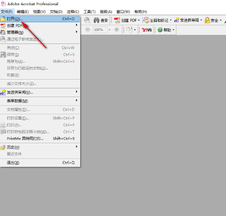Click the organizer icon beside 管理器(N)
The height and width of the screenshot is (216, 226).
tap(3, 32)
